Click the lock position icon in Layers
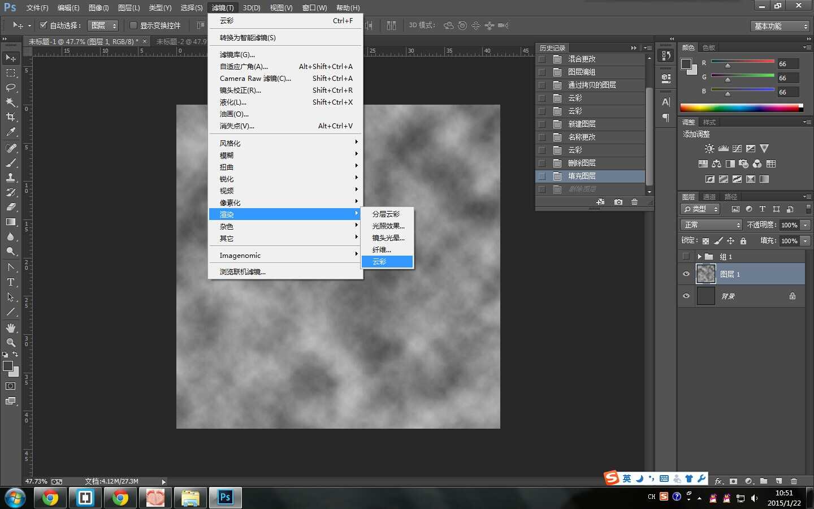 pos(731,241)
